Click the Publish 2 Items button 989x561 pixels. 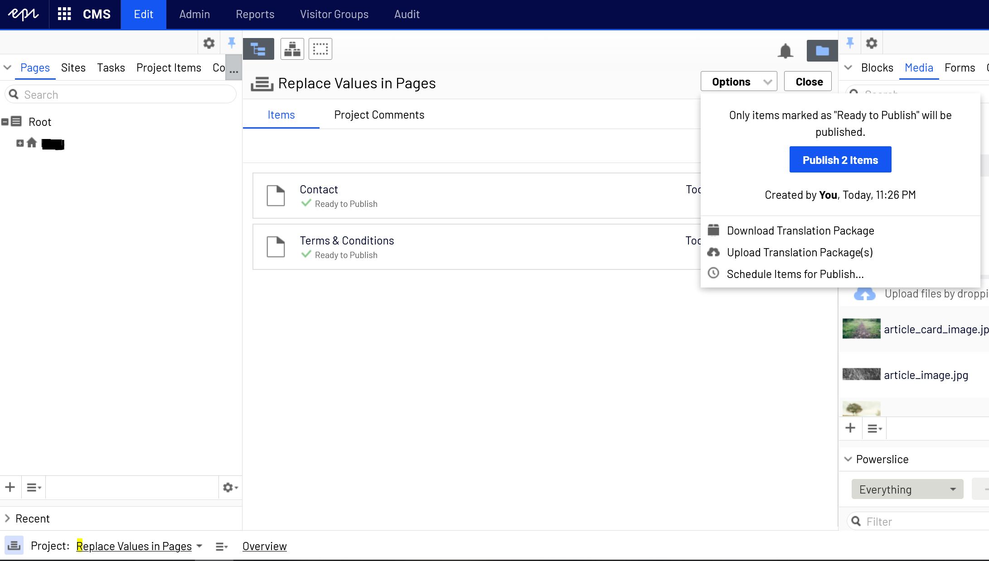(840, 159)
